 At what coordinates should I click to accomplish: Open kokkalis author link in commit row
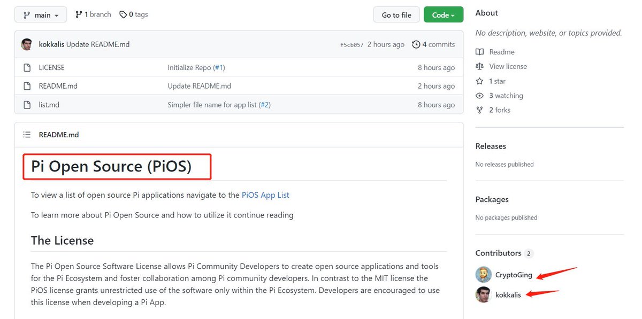tap(51, 44)
